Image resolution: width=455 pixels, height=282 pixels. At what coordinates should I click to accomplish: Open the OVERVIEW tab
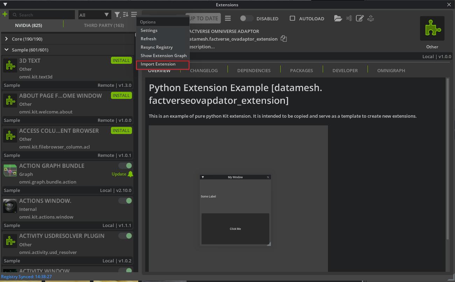159,70
